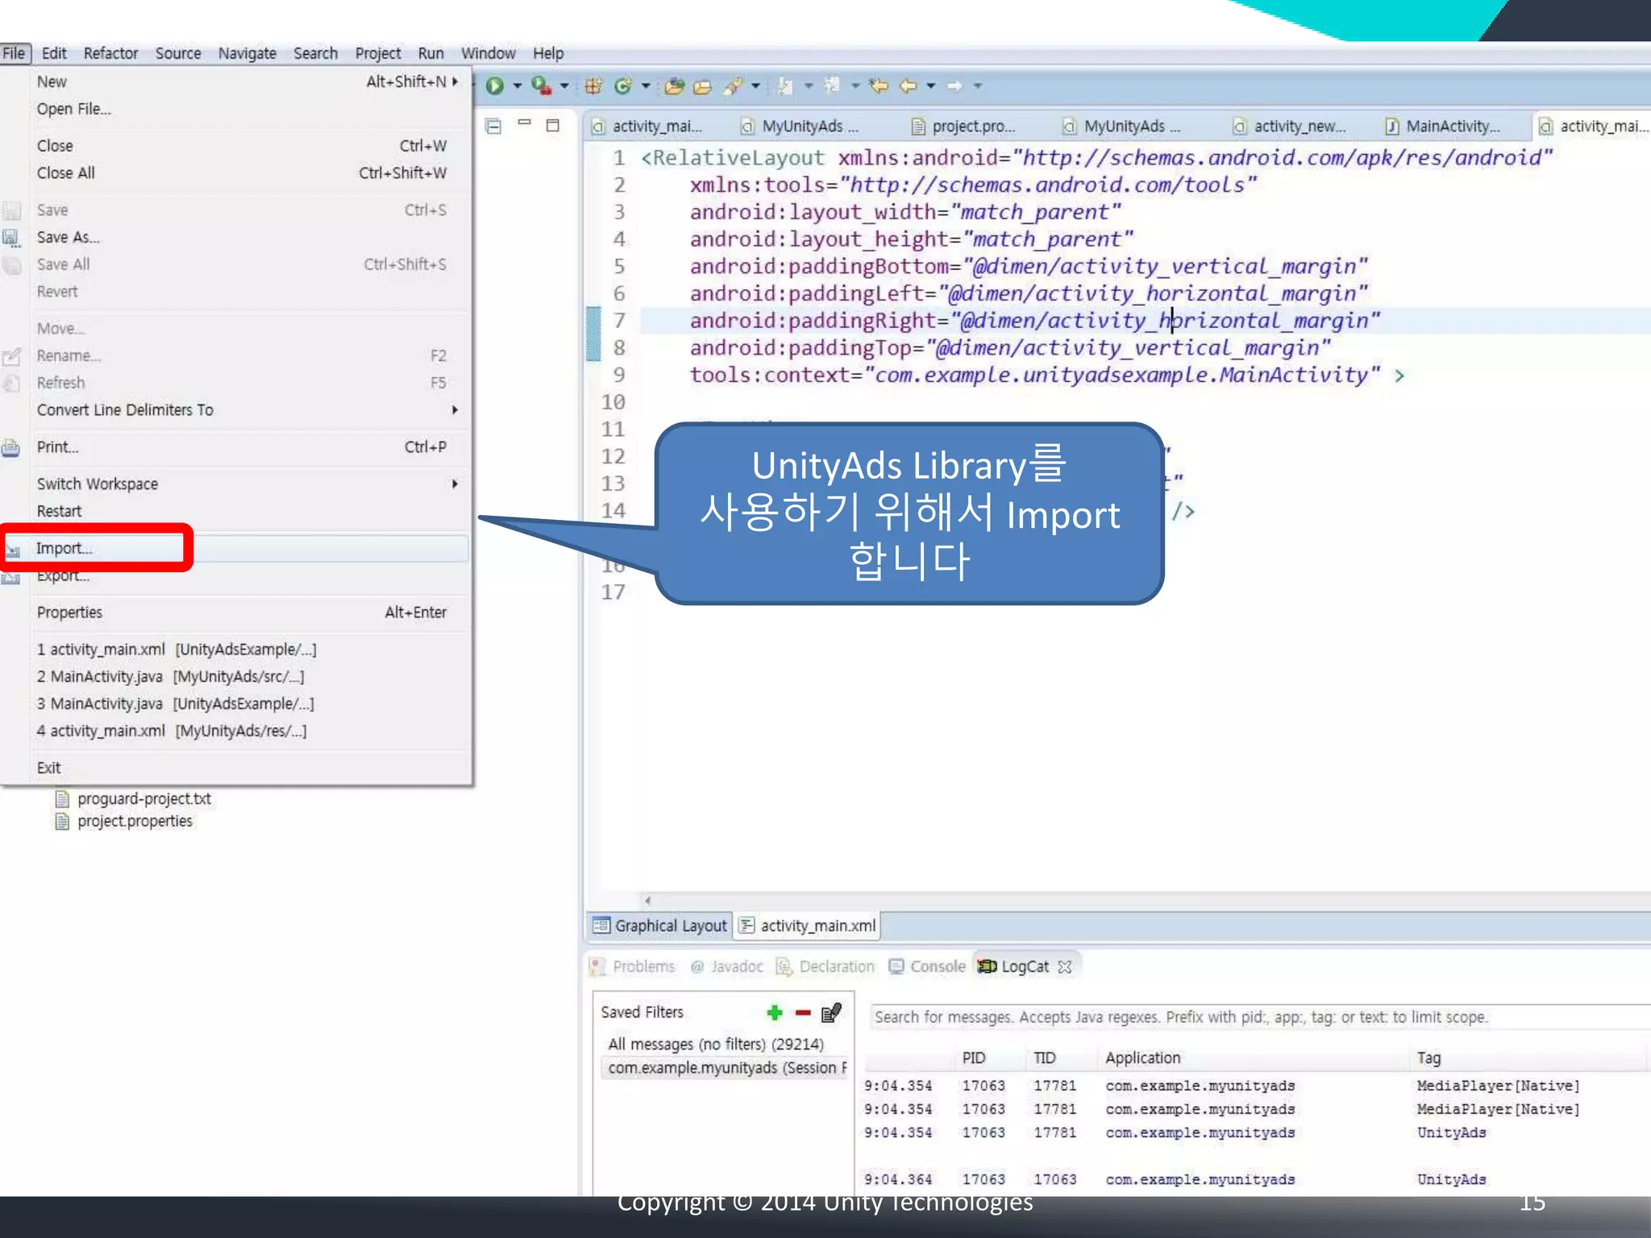The image size is (1651, 1238).
Task: Open the Window menu
Action: point(488,53)
